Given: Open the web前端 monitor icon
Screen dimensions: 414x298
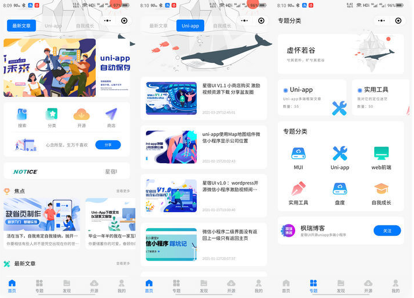Looking at the screenshot, I should tap(381, 153).
